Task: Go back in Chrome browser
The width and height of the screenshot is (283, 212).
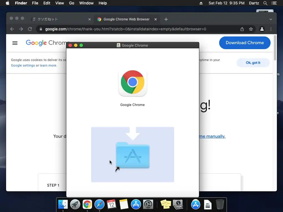Action: click(12, 29)
